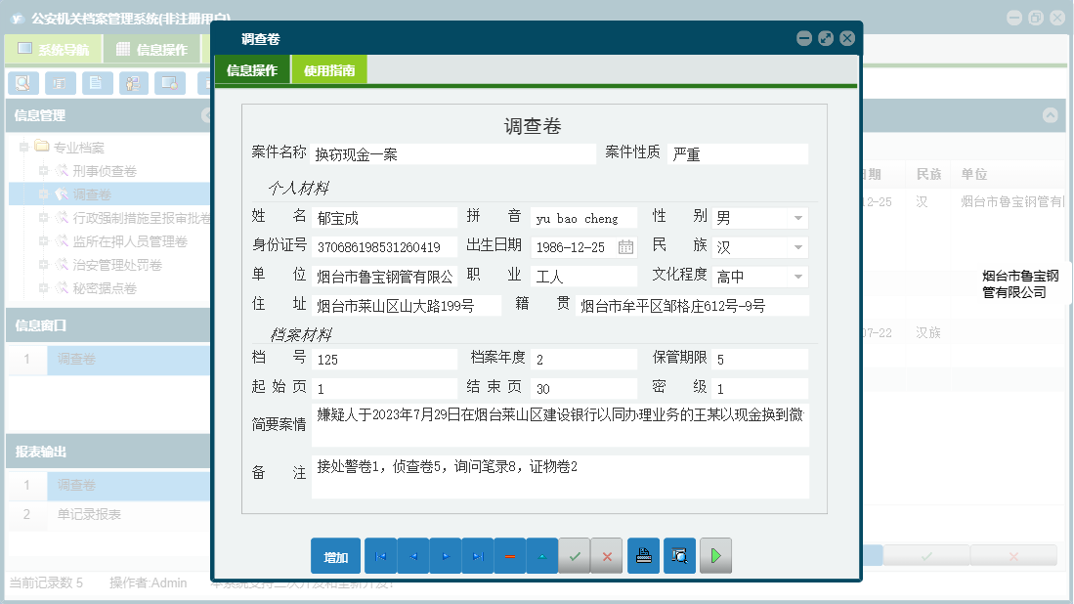The image size is (1074, 604).
Task: Advance to the next record
Action: pos(445,555)
